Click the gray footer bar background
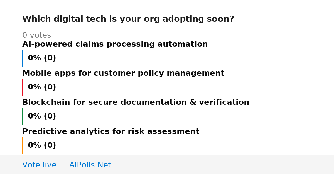Screen dimensions: 334x174 (x=223, y=164)
